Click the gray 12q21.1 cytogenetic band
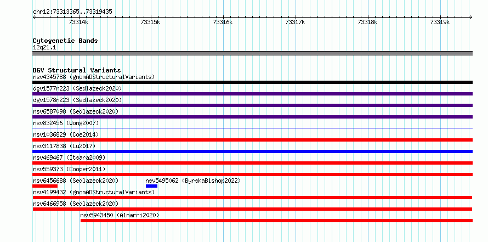The image size is (488, 242). click(x=252, y=53)
